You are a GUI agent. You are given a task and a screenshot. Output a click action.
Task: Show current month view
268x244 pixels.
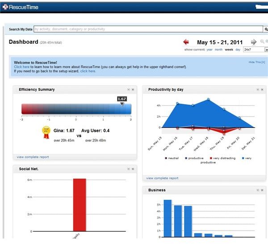[x=218, y=50]
